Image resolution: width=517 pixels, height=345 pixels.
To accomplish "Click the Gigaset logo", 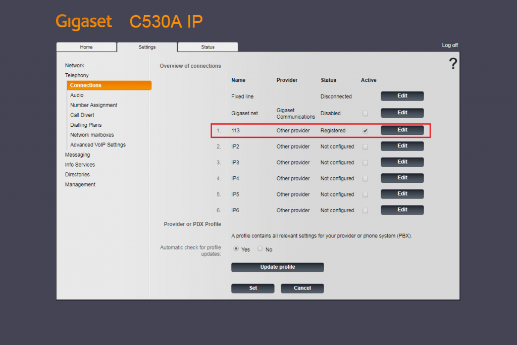I will point(84,22).
